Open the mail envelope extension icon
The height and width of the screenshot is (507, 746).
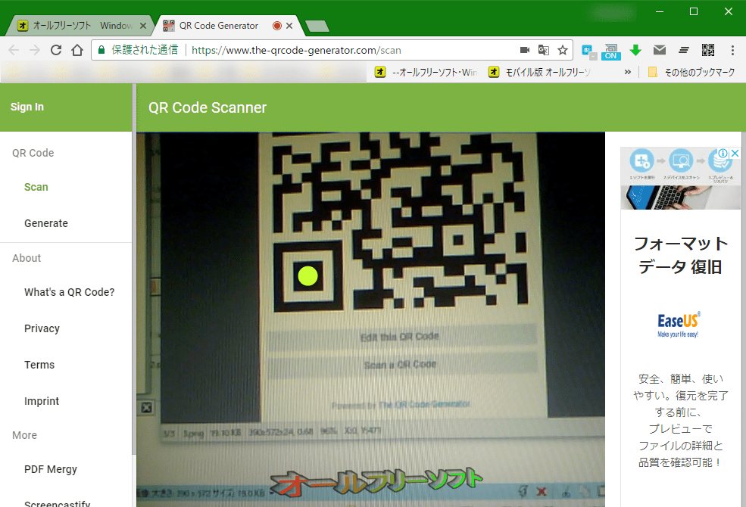click(x=660, y=50)
